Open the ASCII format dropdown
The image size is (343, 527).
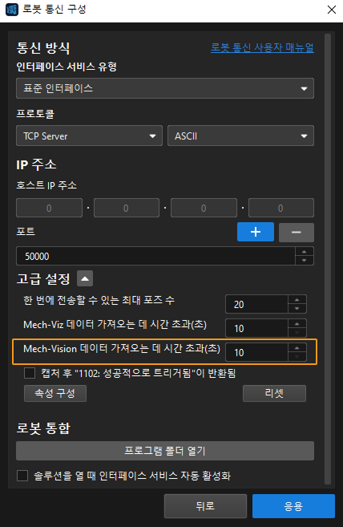point(240,136)
